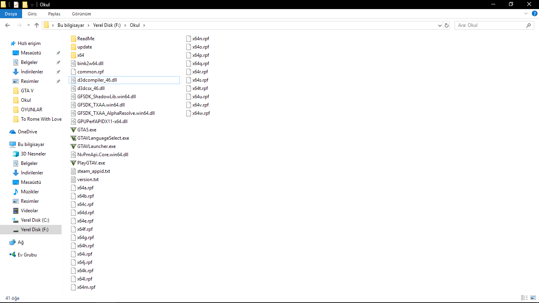Image resolution: width=539 pixels, height=303 pixels.
Task: Select d3dcsx_46.dll file
Action: tap(88, 88)
